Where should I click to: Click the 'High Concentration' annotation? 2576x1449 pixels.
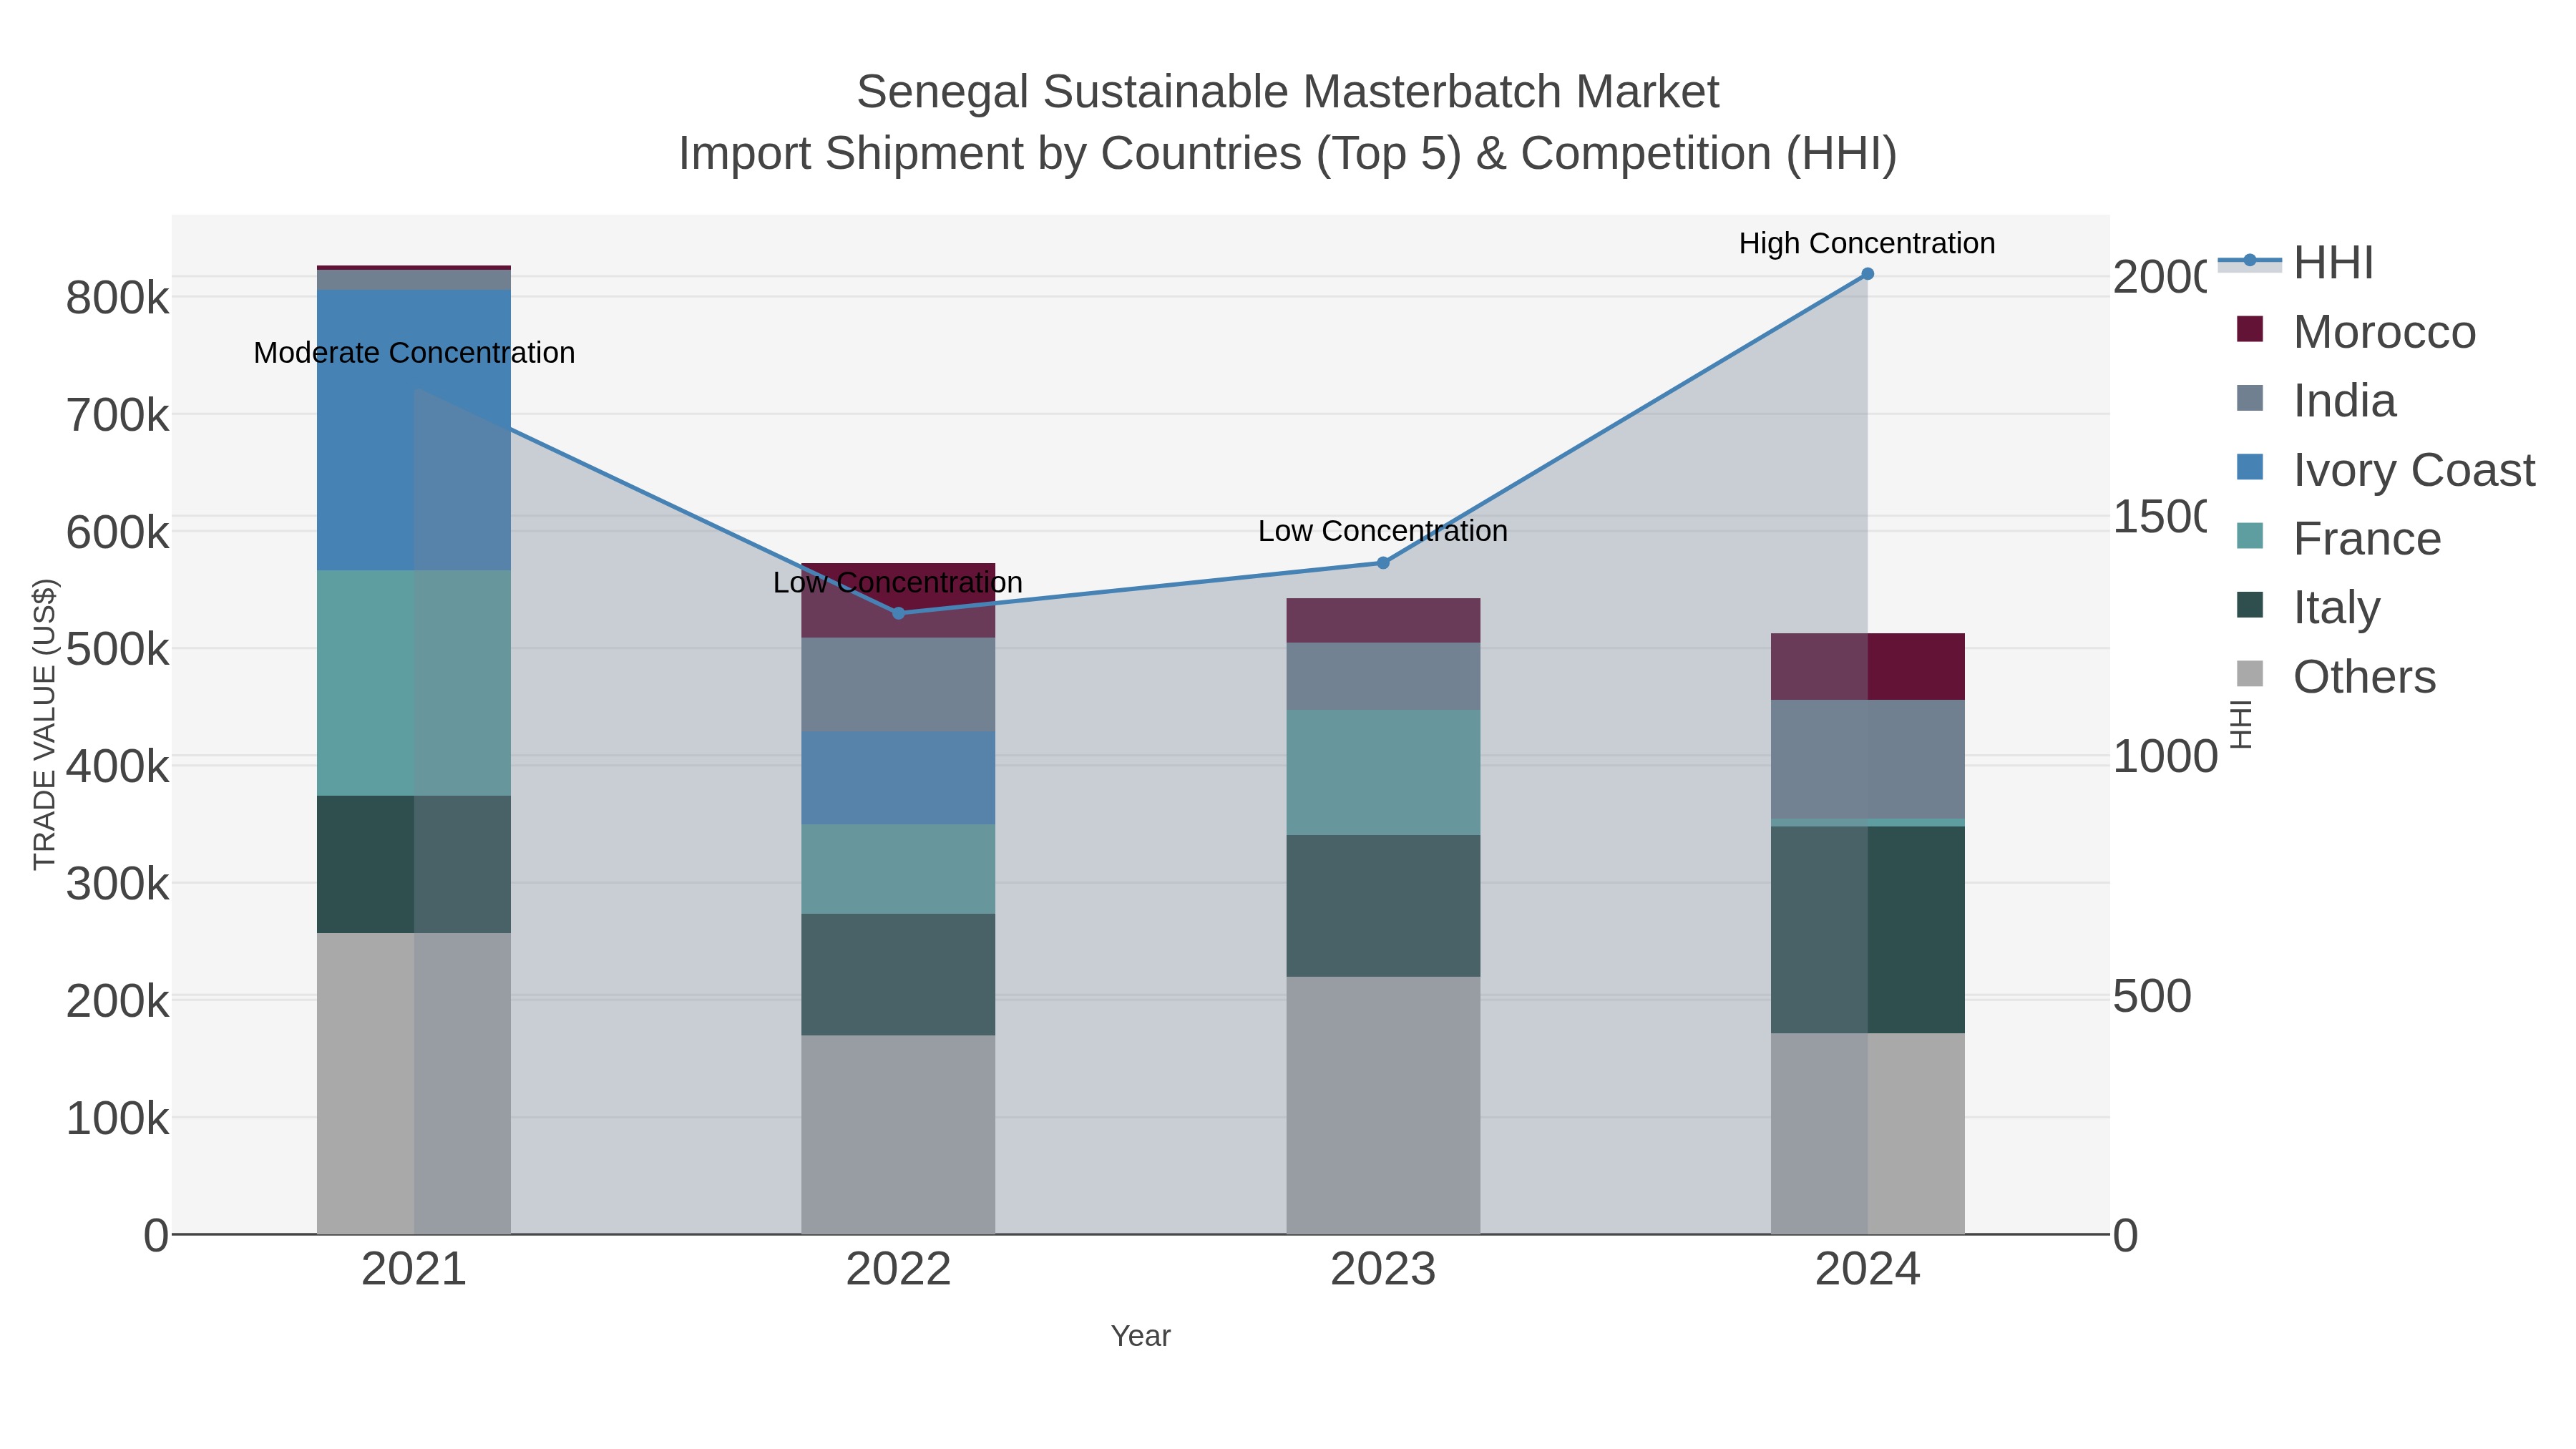click(x=1867, y=243)
